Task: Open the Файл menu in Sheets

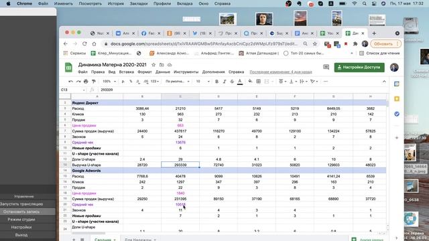Action: (x=82, y=72)
